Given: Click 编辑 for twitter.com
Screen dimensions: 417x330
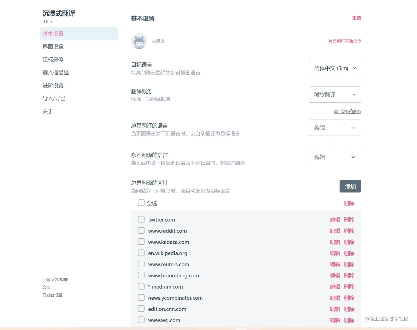Looking at the screenshot, I should coord(335,220).
